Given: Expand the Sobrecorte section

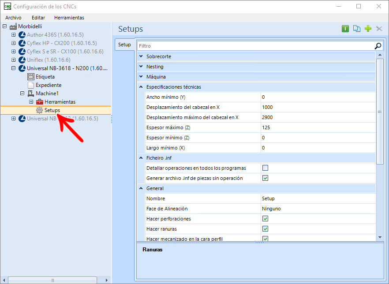Looking at the screenshot, I should pos(141,56).
